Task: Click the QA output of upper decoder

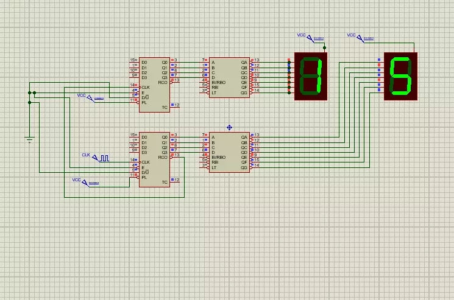Action: click(x=244, y=62)
